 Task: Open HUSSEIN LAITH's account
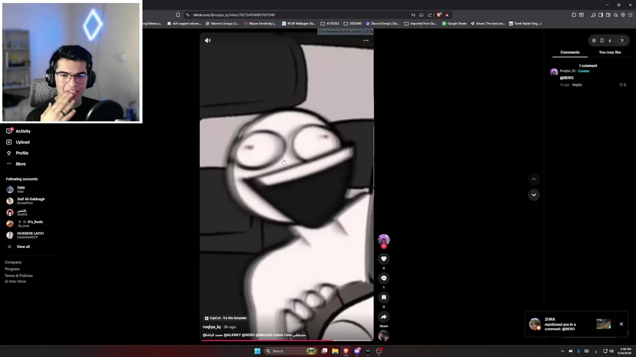[25, 235]
